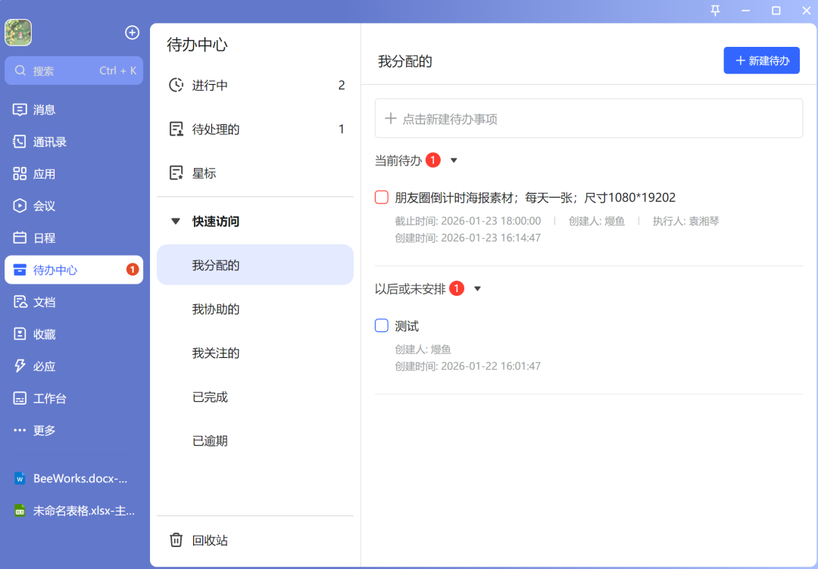818x569 pixels.
Task: Open 消息 (Messages) in the sidebar
Action: [x=47, y=109]
